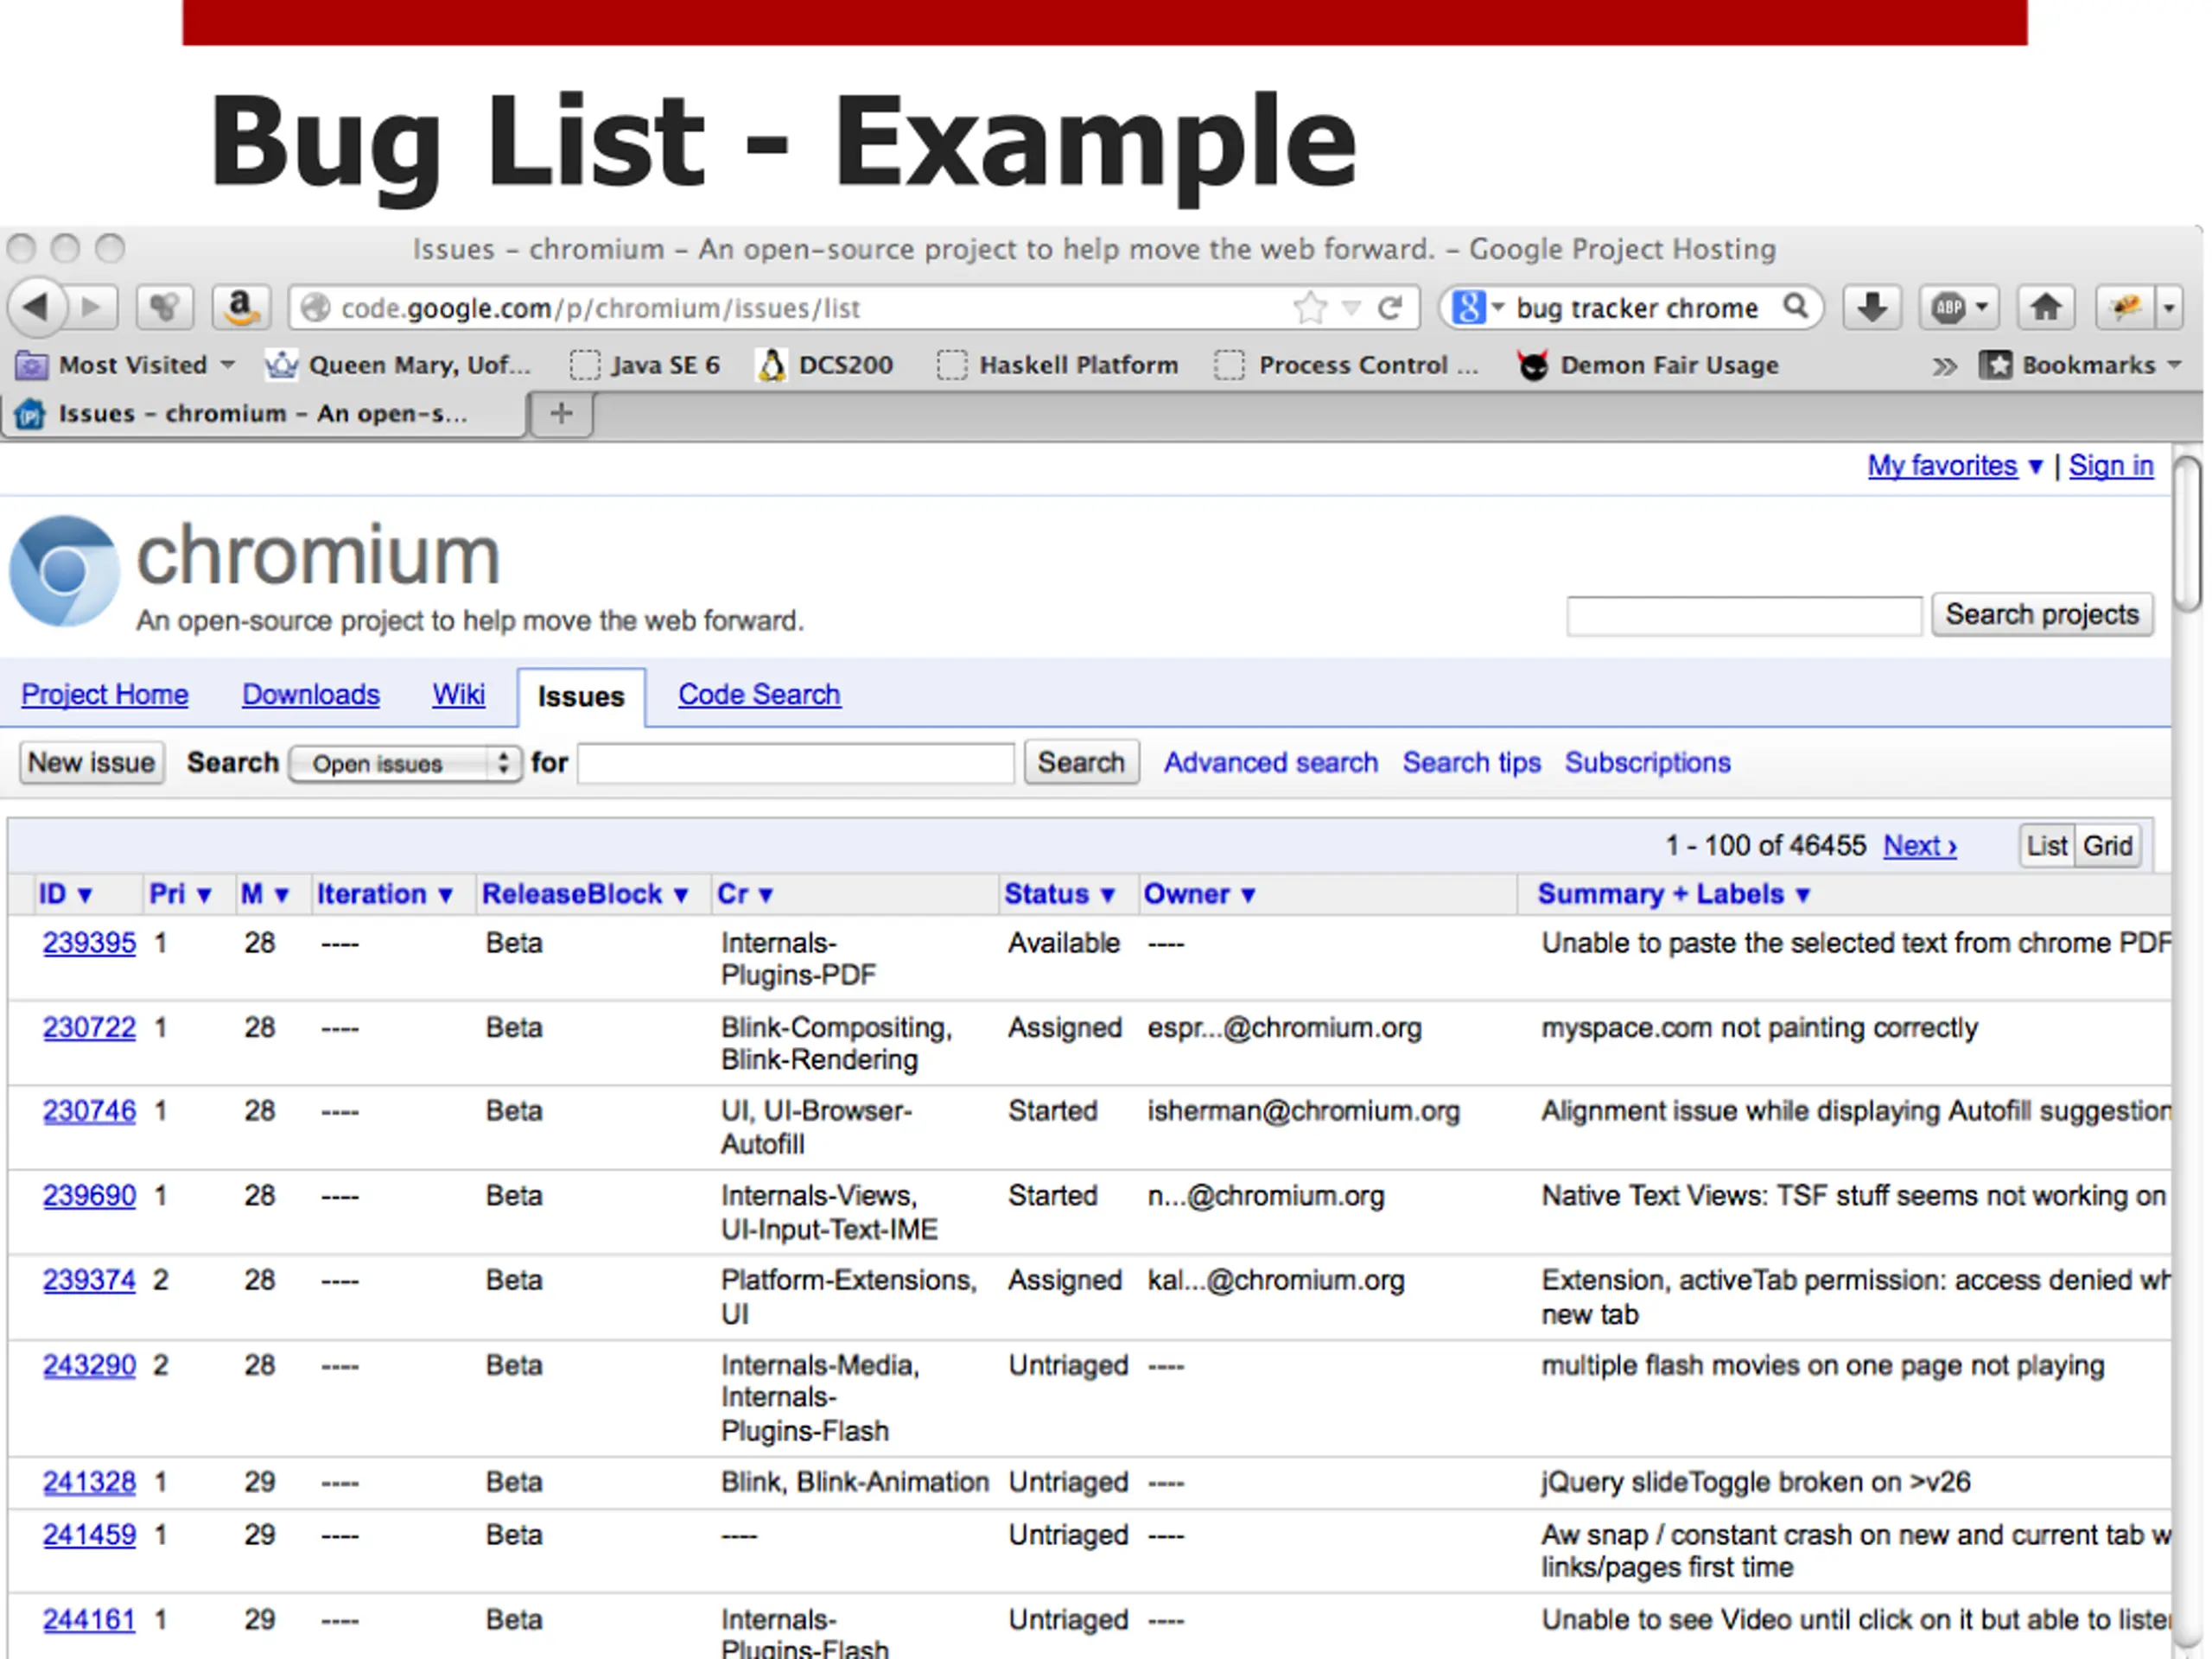The image size is (2212, 1659).
Task: Expand My favorites dropdown
Action: pos(2035,467)
